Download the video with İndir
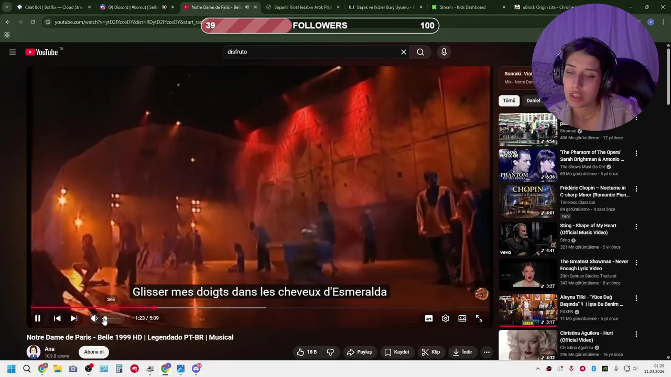The width and height of the screenshot is (671, 377). tap(463, 352)
